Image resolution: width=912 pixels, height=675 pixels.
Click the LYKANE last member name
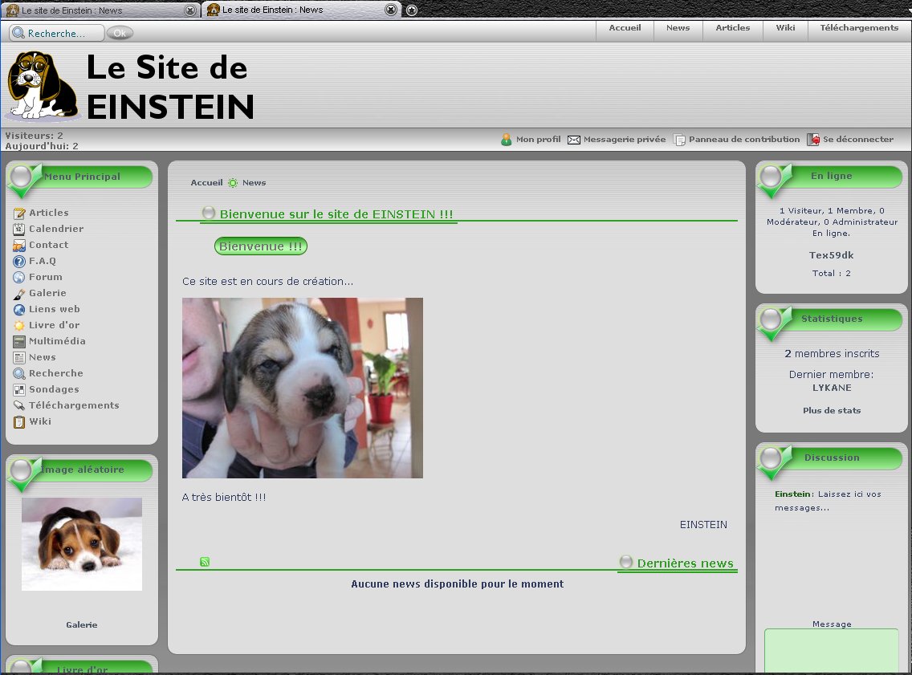pyautogui.click(x=832, y=388)
